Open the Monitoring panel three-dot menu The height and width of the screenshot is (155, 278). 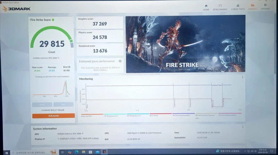pyautogui.click(x=242, y=77)
